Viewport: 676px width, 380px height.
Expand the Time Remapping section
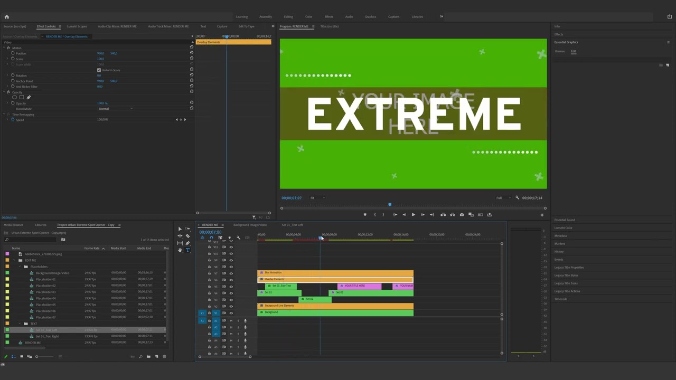pyautogui.click(x=4, y=115)
